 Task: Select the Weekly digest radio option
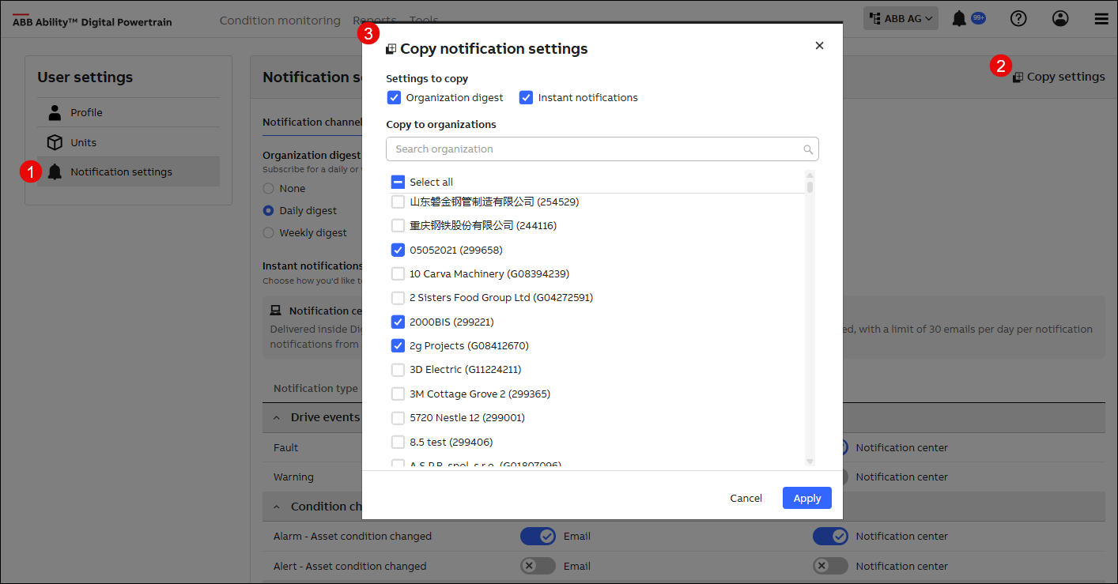pos(269,233)
